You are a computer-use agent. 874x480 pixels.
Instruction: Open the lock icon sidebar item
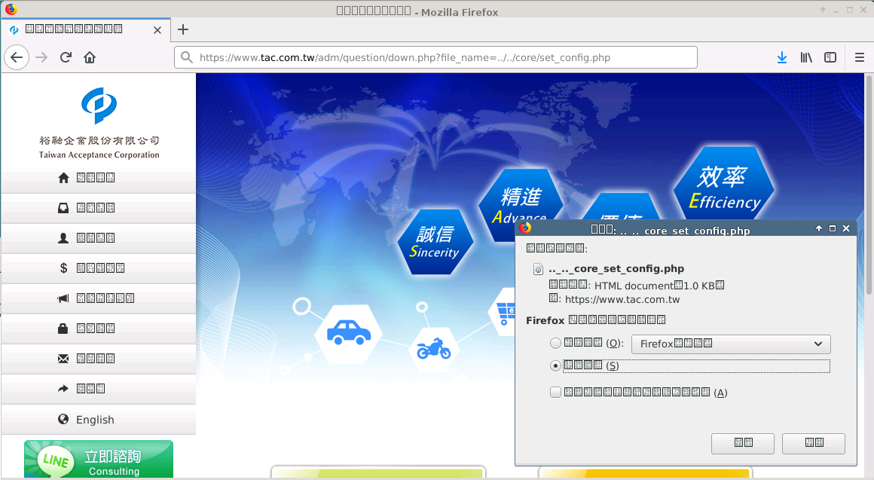[99, 329]
